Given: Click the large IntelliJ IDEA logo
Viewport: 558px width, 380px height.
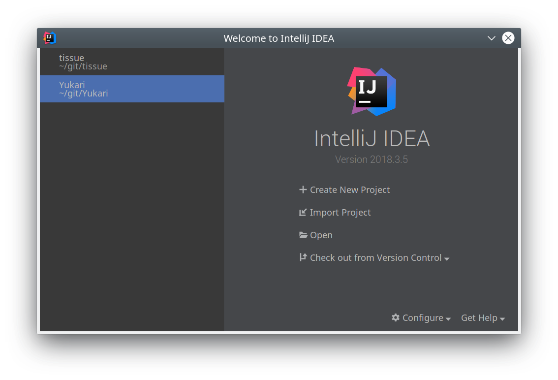Looking at the screenshot, I should (x=372, y=92).
